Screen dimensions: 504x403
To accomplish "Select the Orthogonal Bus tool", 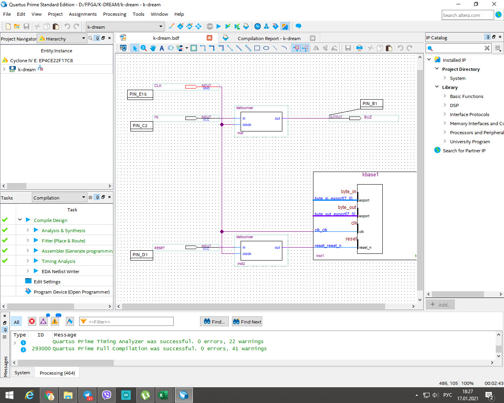I will coord(212,48).
